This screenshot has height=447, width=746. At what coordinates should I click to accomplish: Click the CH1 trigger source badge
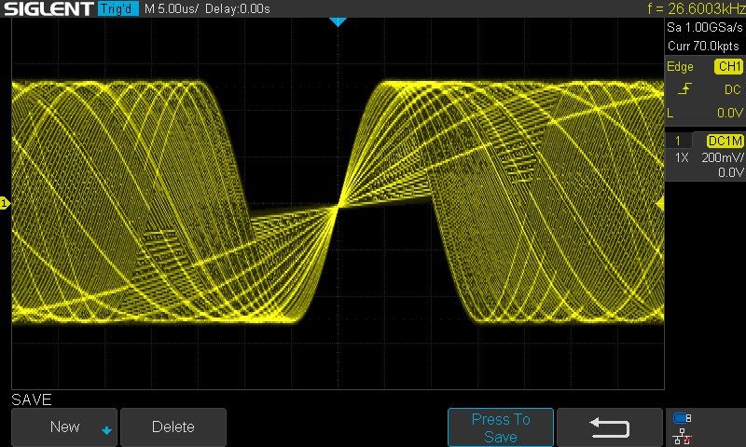pyautogui.click(x=729, y=66)
